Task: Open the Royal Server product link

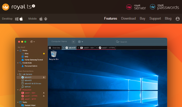Action: click(136, 7)
